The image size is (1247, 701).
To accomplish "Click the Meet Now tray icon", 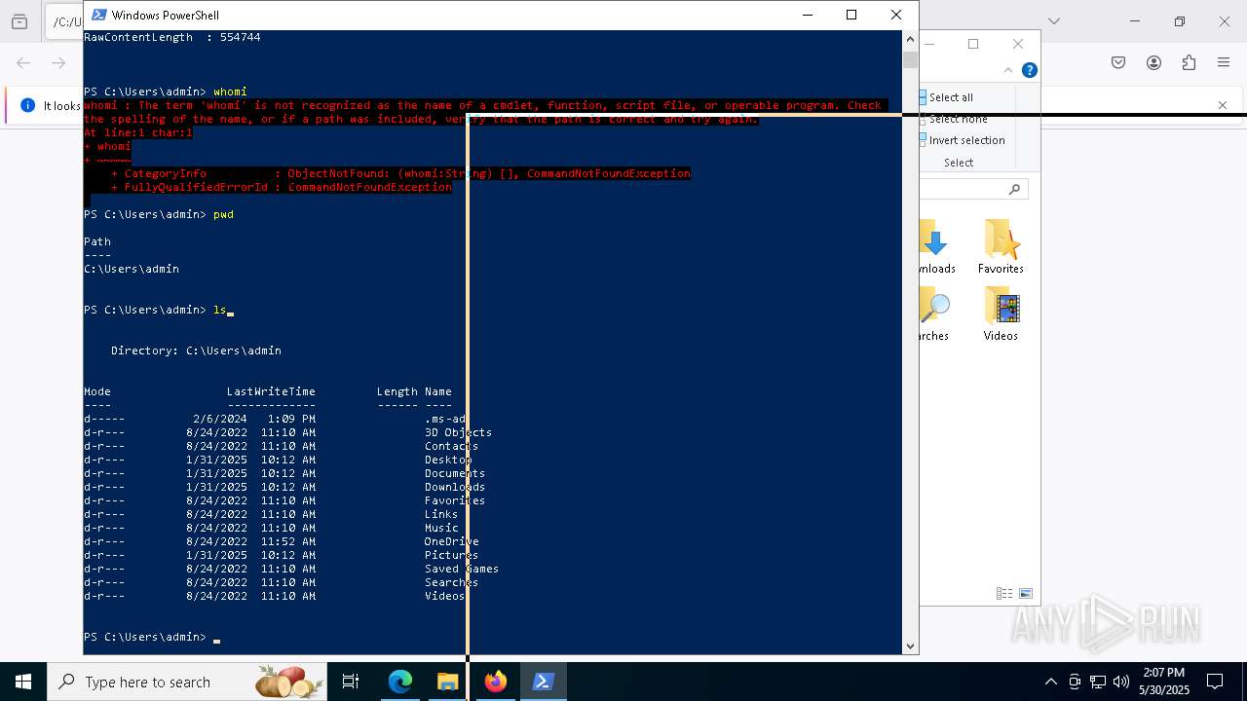I will coord(1075,682).
